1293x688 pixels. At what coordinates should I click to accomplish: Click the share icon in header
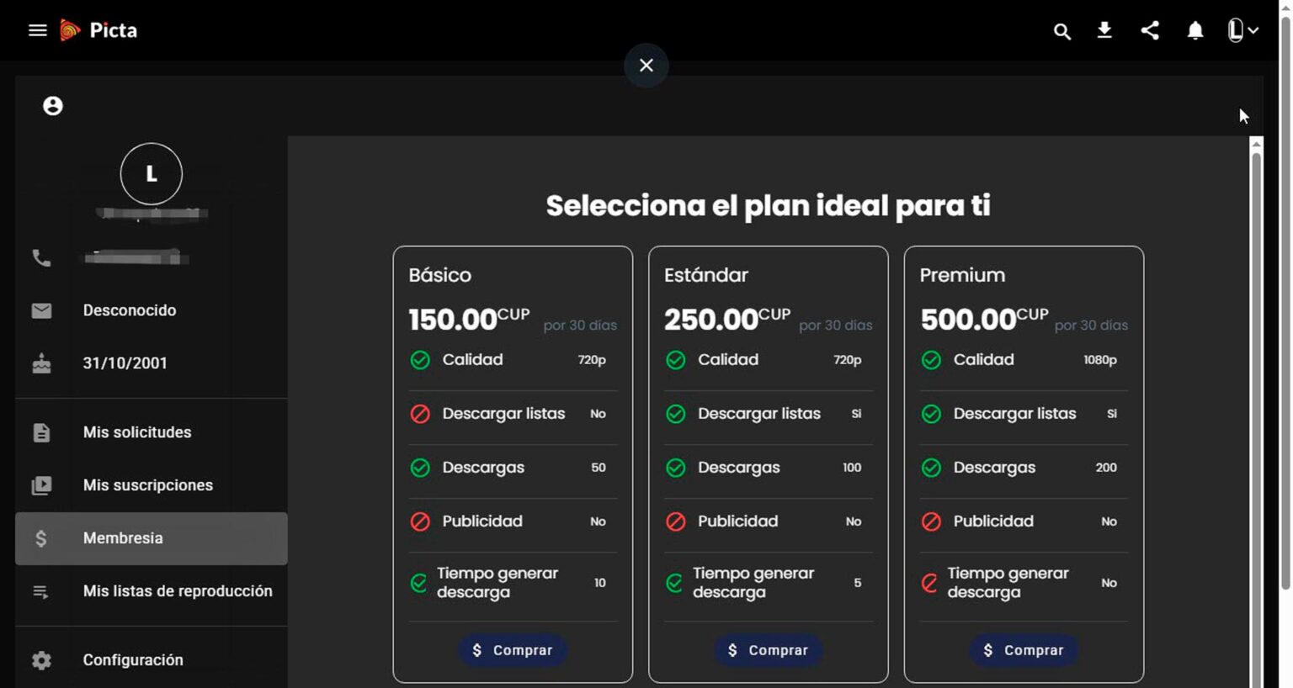point(1150,31)
